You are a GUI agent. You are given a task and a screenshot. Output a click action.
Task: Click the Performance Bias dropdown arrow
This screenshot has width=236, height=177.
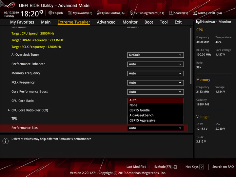click(x=180, y=128)
